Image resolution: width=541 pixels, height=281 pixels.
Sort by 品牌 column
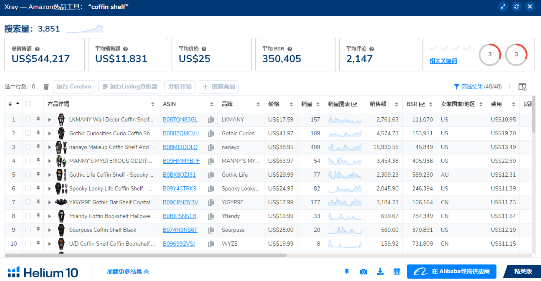[258, 104]
